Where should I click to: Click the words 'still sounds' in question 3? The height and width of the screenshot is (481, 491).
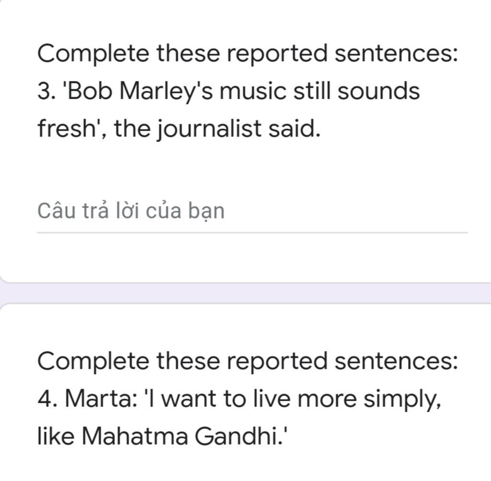[356, 91]
